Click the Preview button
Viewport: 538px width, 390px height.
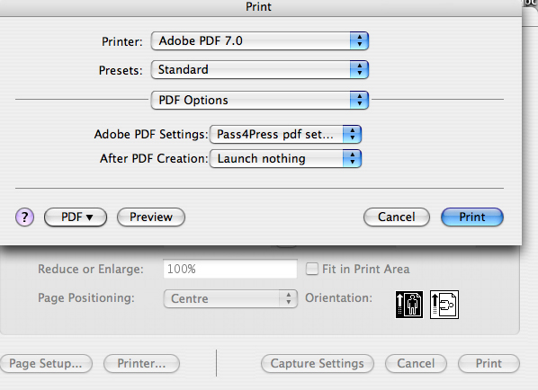tap(151, 217)
